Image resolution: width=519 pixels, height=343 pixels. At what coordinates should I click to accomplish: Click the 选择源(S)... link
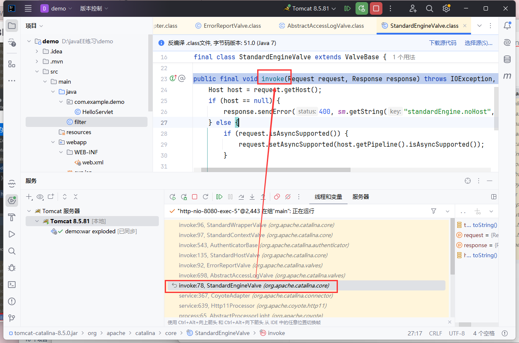click(478, 43)
